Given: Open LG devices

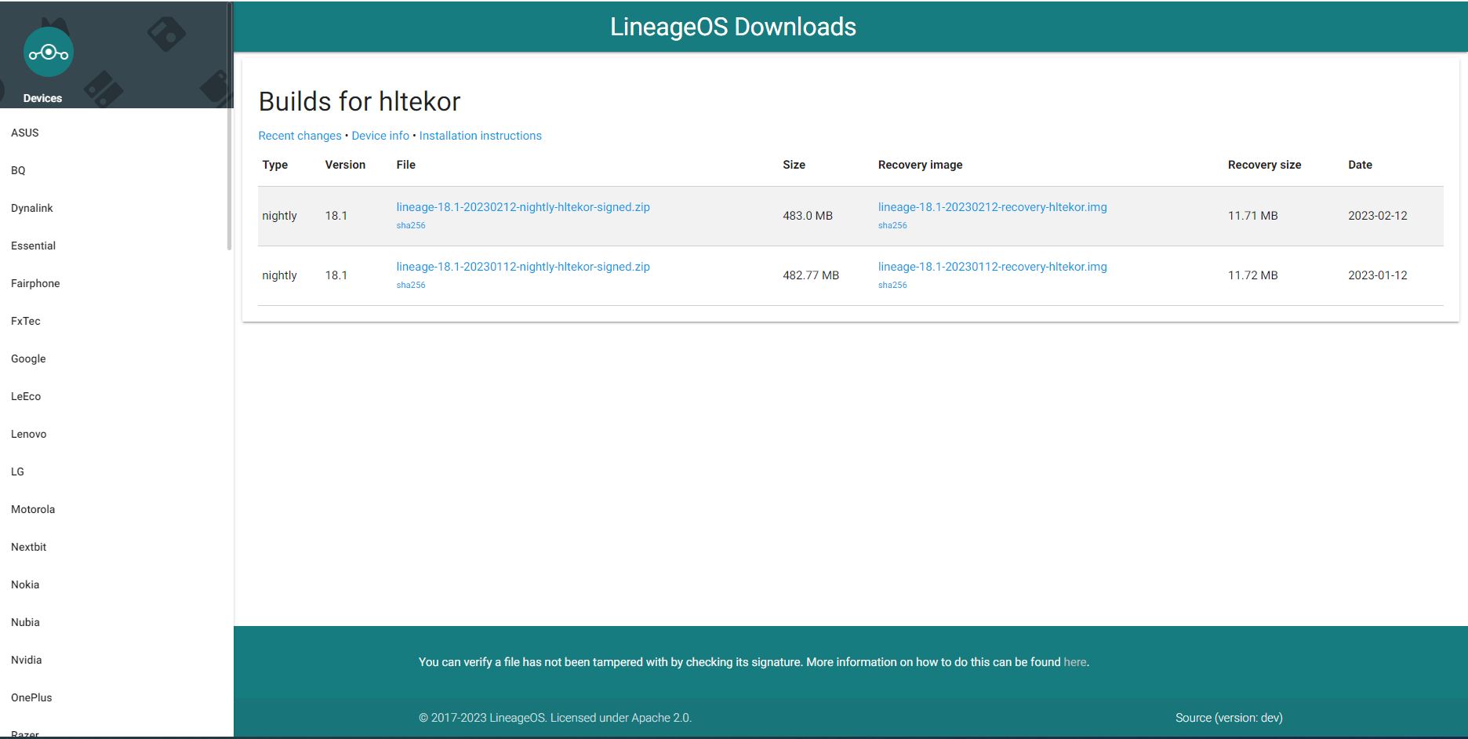Looking at the screenshot, I should pos(17,471).
